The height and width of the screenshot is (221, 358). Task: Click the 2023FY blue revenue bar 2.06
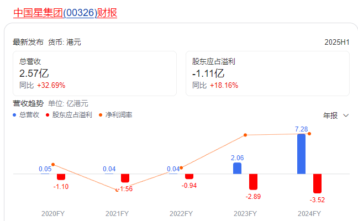point(237,168)
